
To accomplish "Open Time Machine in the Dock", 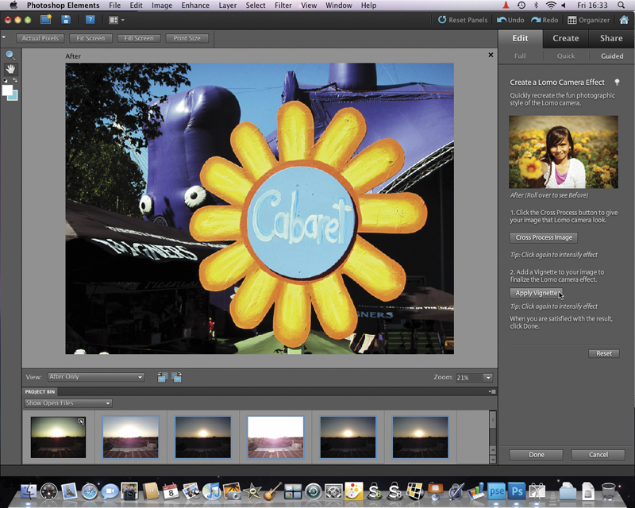I will (313, 491).
